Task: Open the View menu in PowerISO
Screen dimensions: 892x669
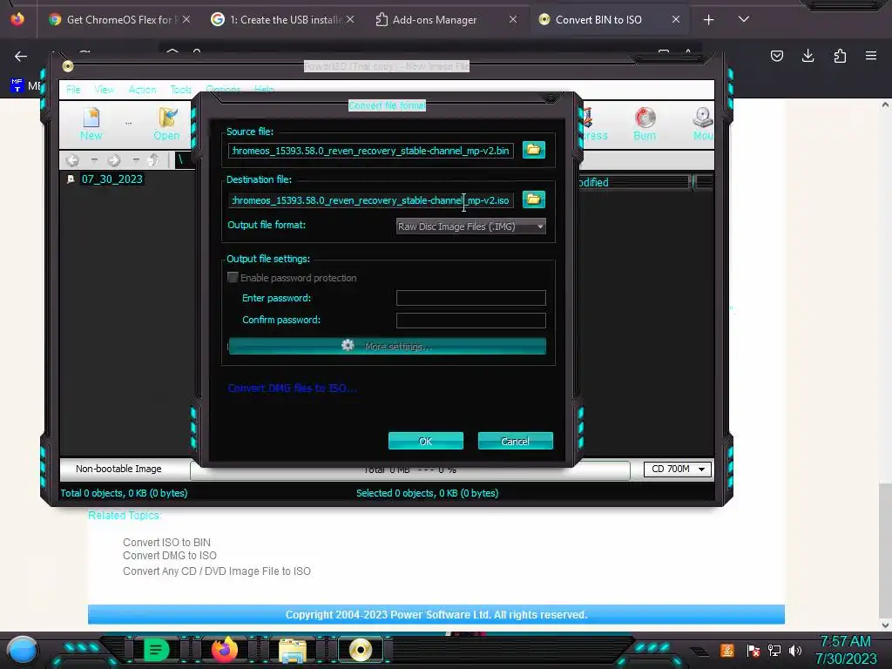Action: point(105,90)
